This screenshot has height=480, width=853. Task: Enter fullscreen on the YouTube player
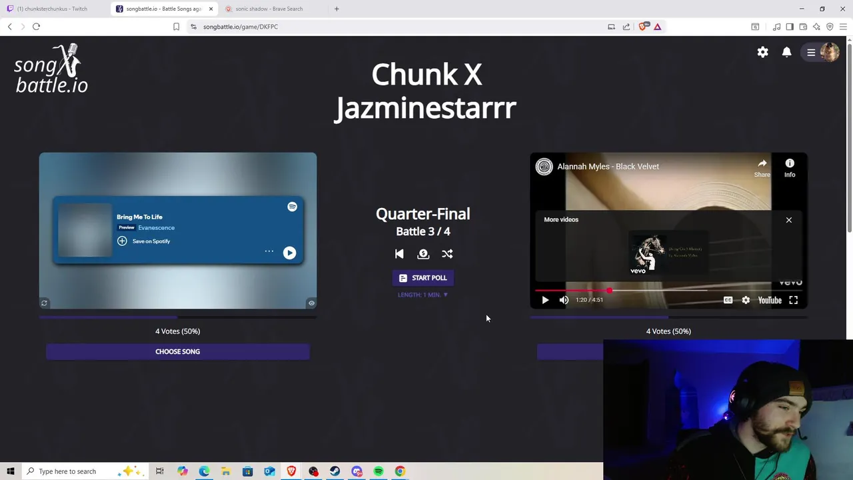[x=793, y=300]
